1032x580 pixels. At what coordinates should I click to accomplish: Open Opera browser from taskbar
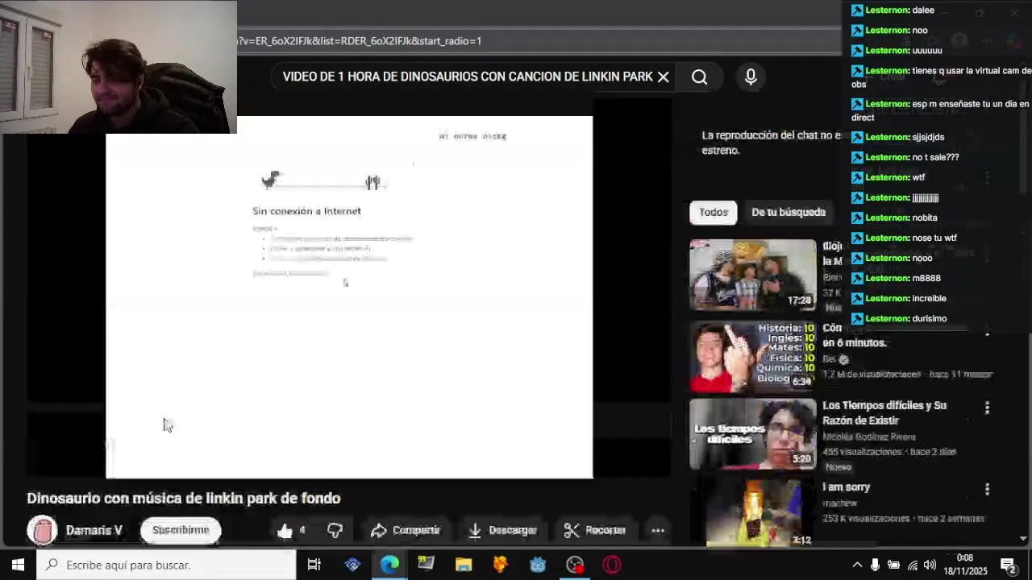click(612, 565)
